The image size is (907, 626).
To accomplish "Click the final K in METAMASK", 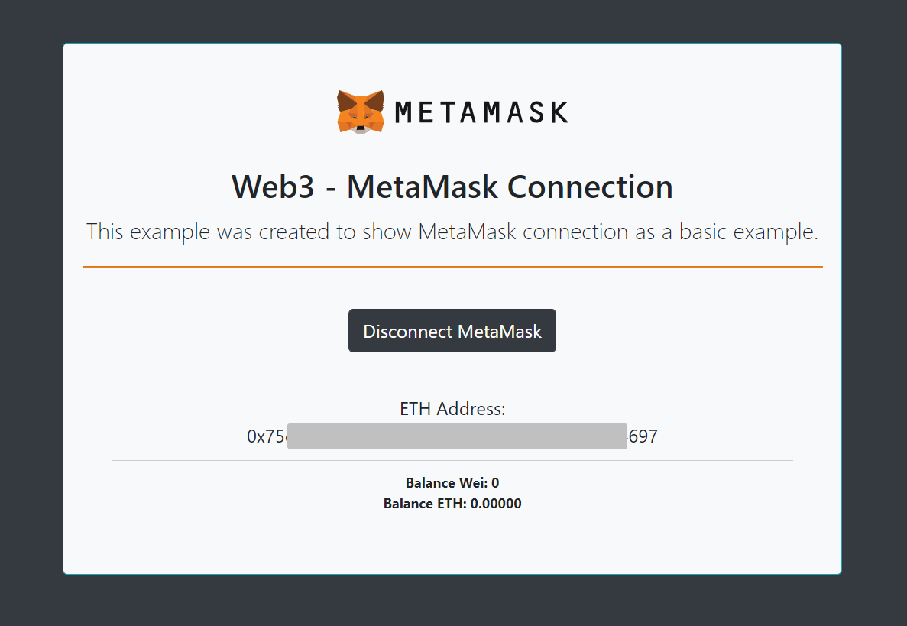I will [559, 112].
